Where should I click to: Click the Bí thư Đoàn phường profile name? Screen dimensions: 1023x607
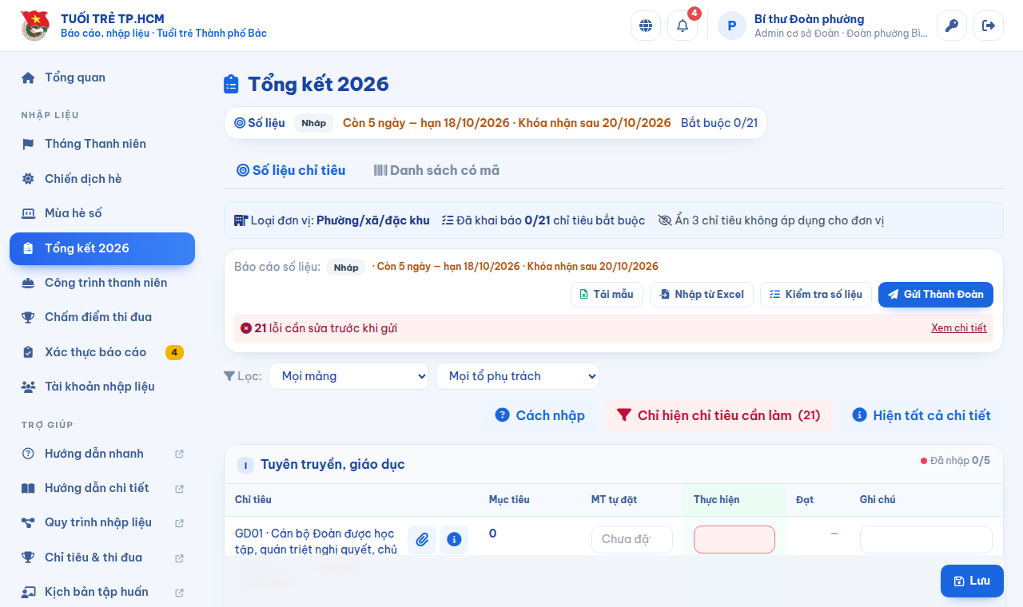coord(809,19)
